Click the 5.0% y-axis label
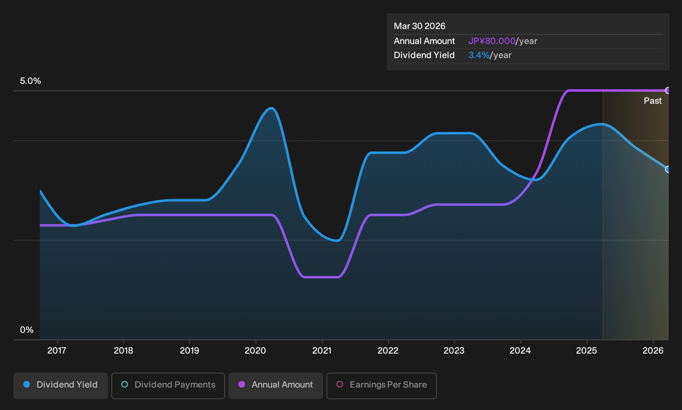The image size is (682, 410). 30,81
